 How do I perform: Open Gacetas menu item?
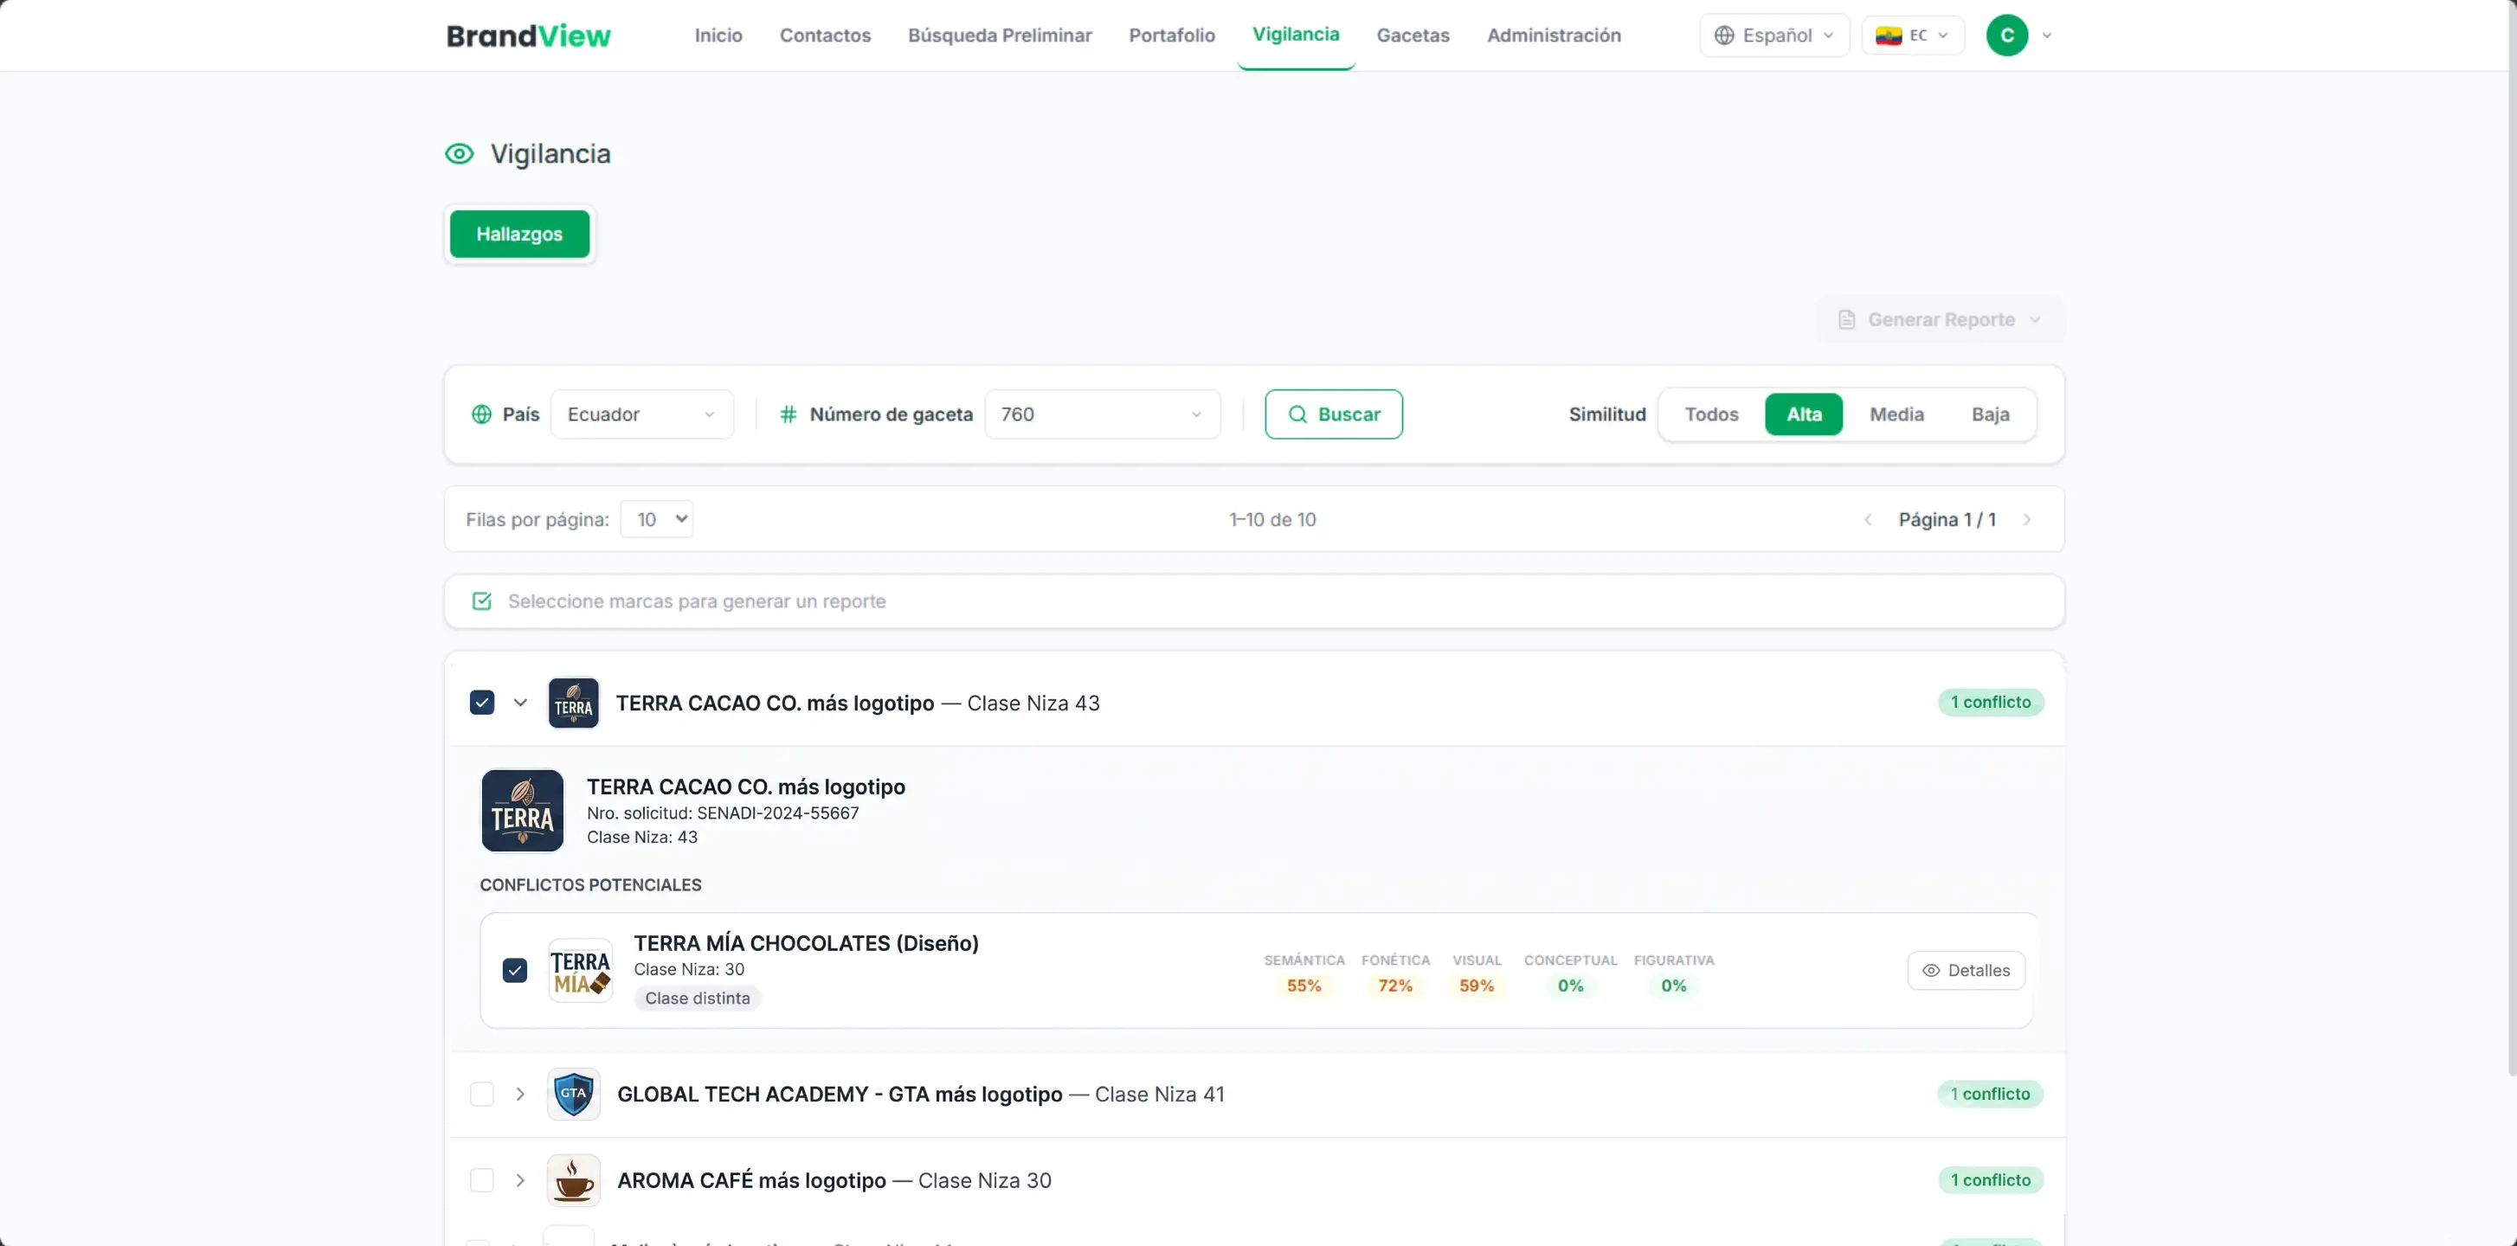coord(1413,35)
